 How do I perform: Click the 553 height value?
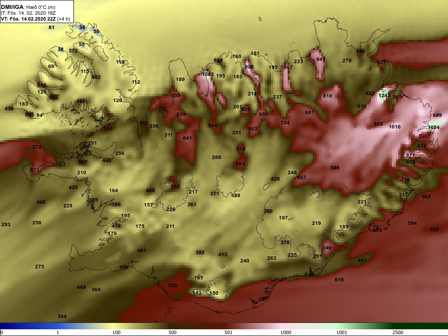[x=378, y=124]
